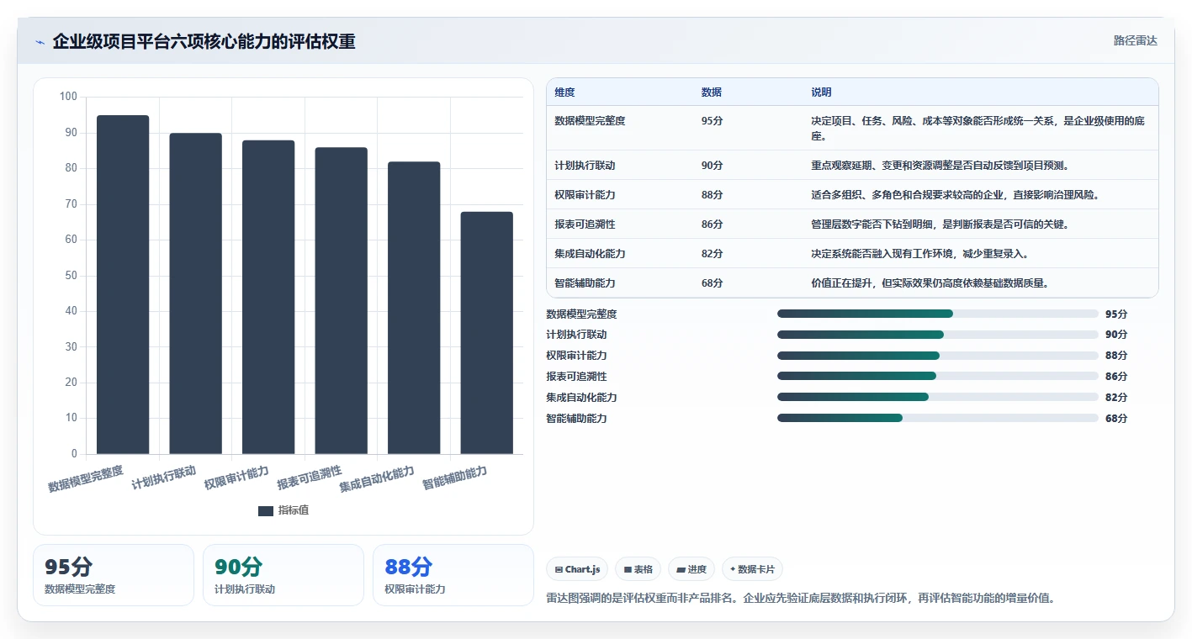Image resolution: width=1192 pixels, height=639 pixels.
Task: Click the page title 企业级项目平台六项核心能力的评估权重
Action: coord(204,41)
